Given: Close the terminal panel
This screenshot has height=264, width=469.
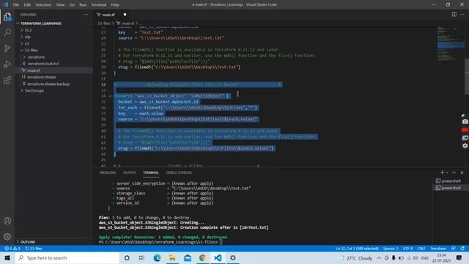Looking at the screenshot, I should pyautogui.click(x=462, y=172).
